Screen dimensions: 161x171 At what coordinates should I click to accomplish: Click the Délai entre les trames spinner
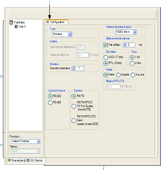[x=125, y=45]
